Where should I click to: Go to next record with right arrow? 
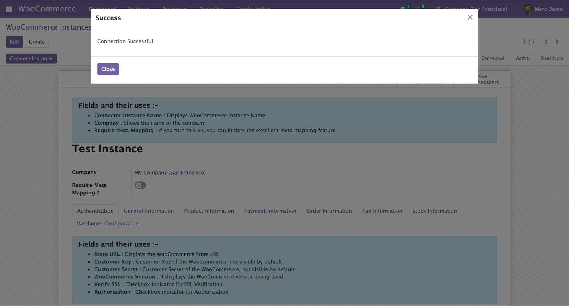tap(557, 41)
